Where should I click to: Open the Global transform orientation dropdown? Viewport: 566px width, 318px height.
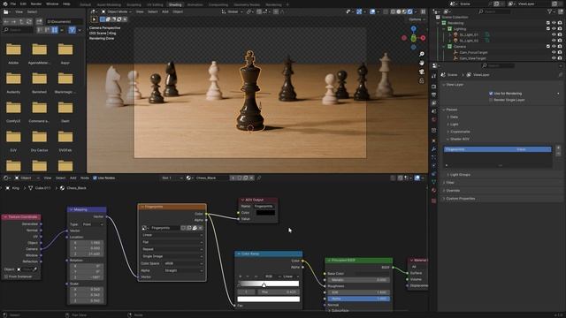pyautogui.click(x=232, y=11)
